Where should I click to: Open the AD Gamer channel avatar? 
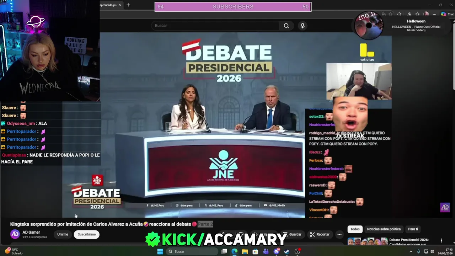[15, 234]
